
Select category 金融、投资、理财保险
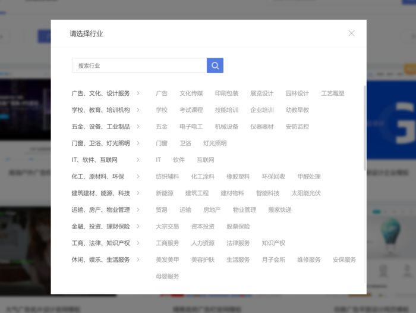click(101, 226)
